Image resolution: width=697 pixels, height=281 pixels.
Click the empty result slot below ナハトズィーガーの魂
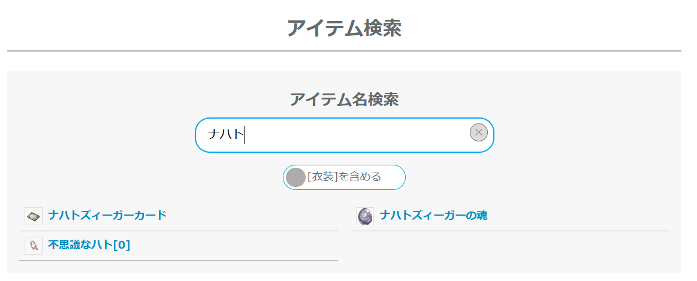(x=509, y=246)
